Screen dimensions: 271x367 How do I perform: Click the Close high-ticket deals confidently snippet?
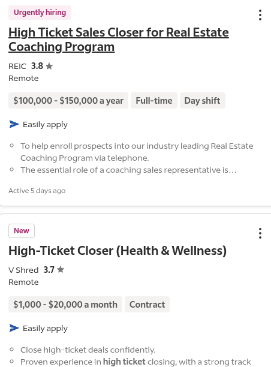click(88, 350)
